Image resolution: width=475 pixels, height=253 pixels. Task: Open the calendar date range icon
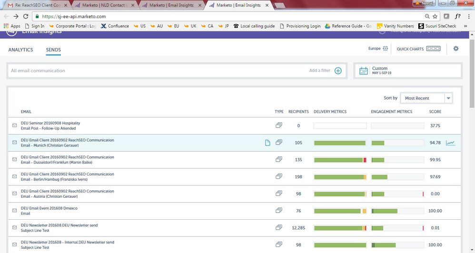tap(364, 71)
